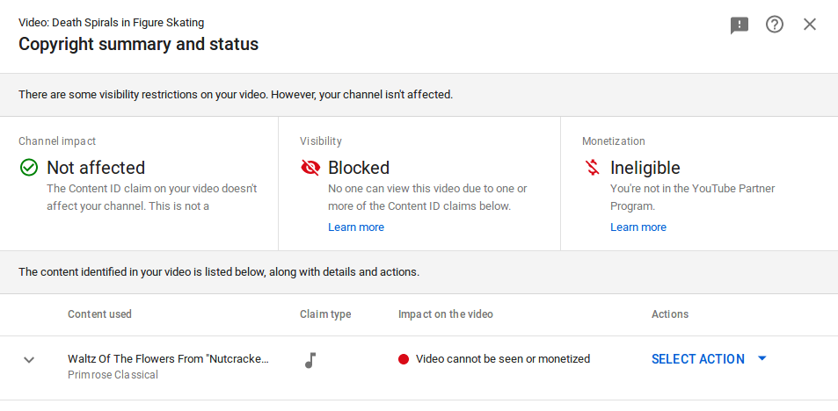838x411 pixels.
Task: Click the Content used column header
Action: pyautogui.click(x=99, y=314)
